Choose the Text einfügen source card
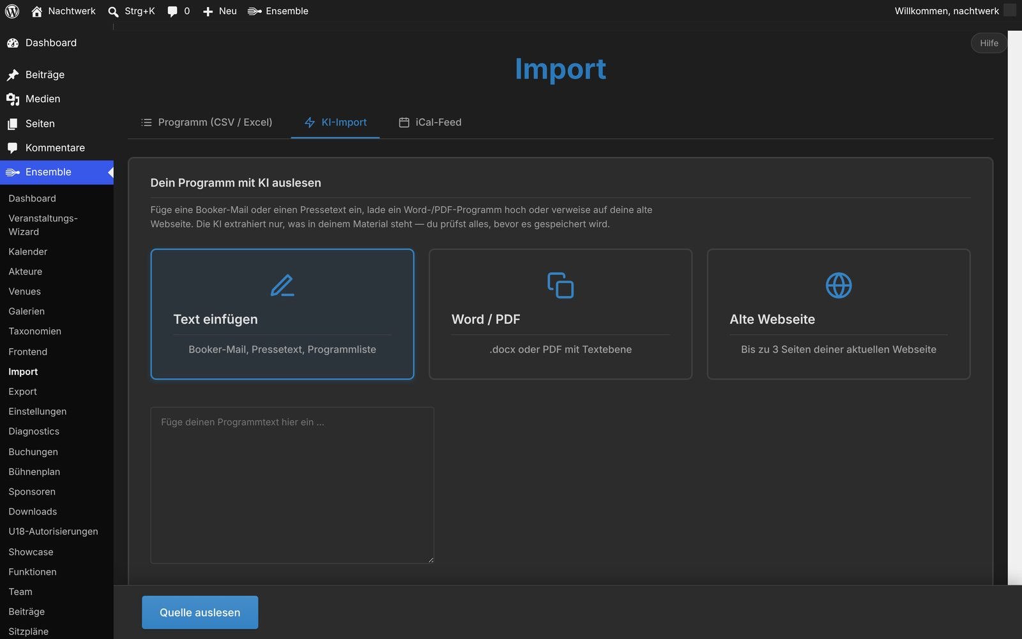The height and width of the screenshot is (639, 1022). (x=282, y=314)
